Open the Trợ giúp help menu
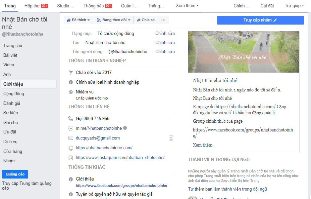Image resolution: width=311 pixels, height=199 pixels. point(294,6)
